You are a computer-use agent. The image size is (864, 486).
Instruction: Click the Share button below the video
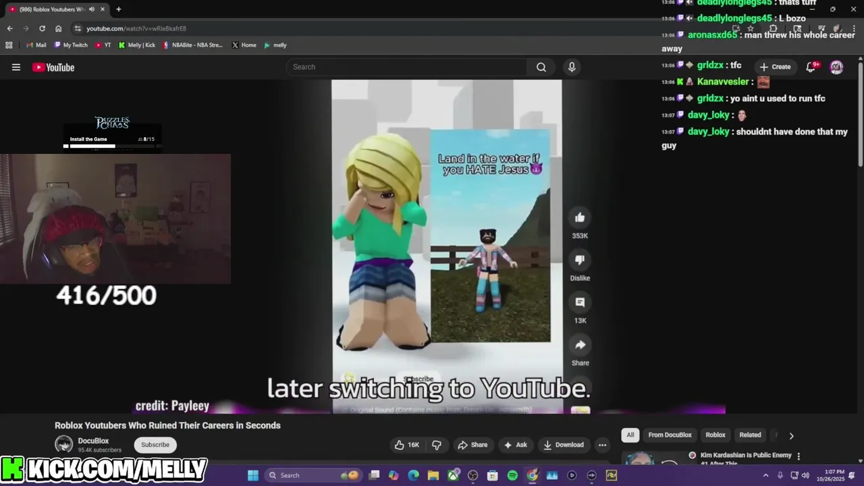click(x=473, y=445)
